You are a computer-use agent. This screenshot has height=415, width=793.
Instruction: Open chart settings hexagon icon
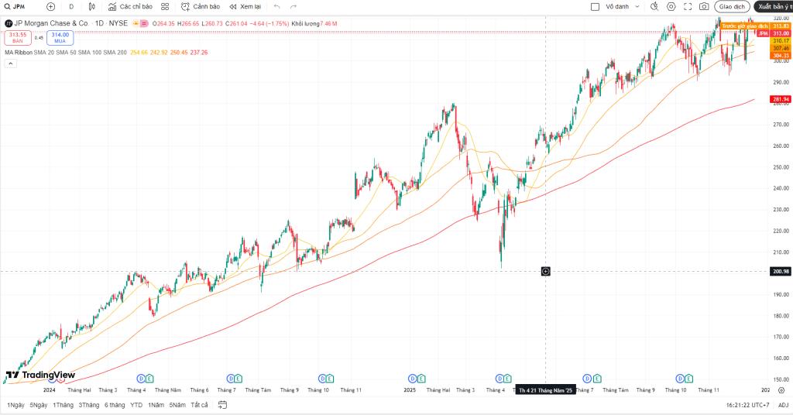click(671, 6)
